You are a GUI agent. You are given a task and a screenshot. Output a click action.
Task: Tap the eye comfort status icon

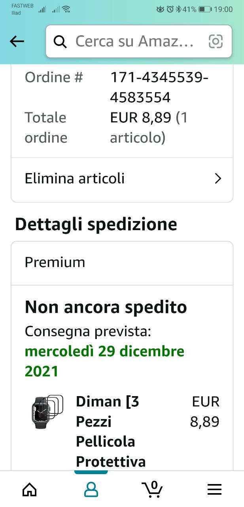pyautogui.click(x=161, y=9)
